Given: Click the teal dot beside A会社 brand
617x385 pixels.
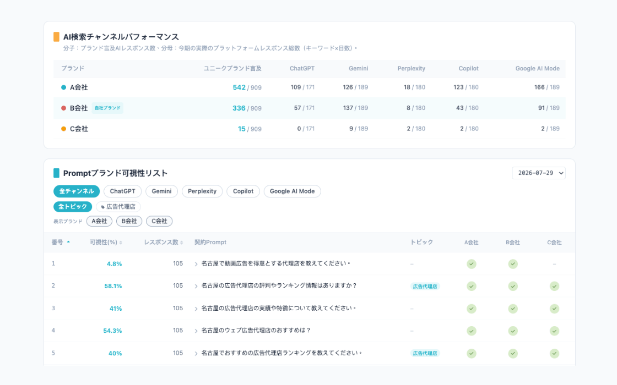Looking at the screenshot, I should coord(64,87).
